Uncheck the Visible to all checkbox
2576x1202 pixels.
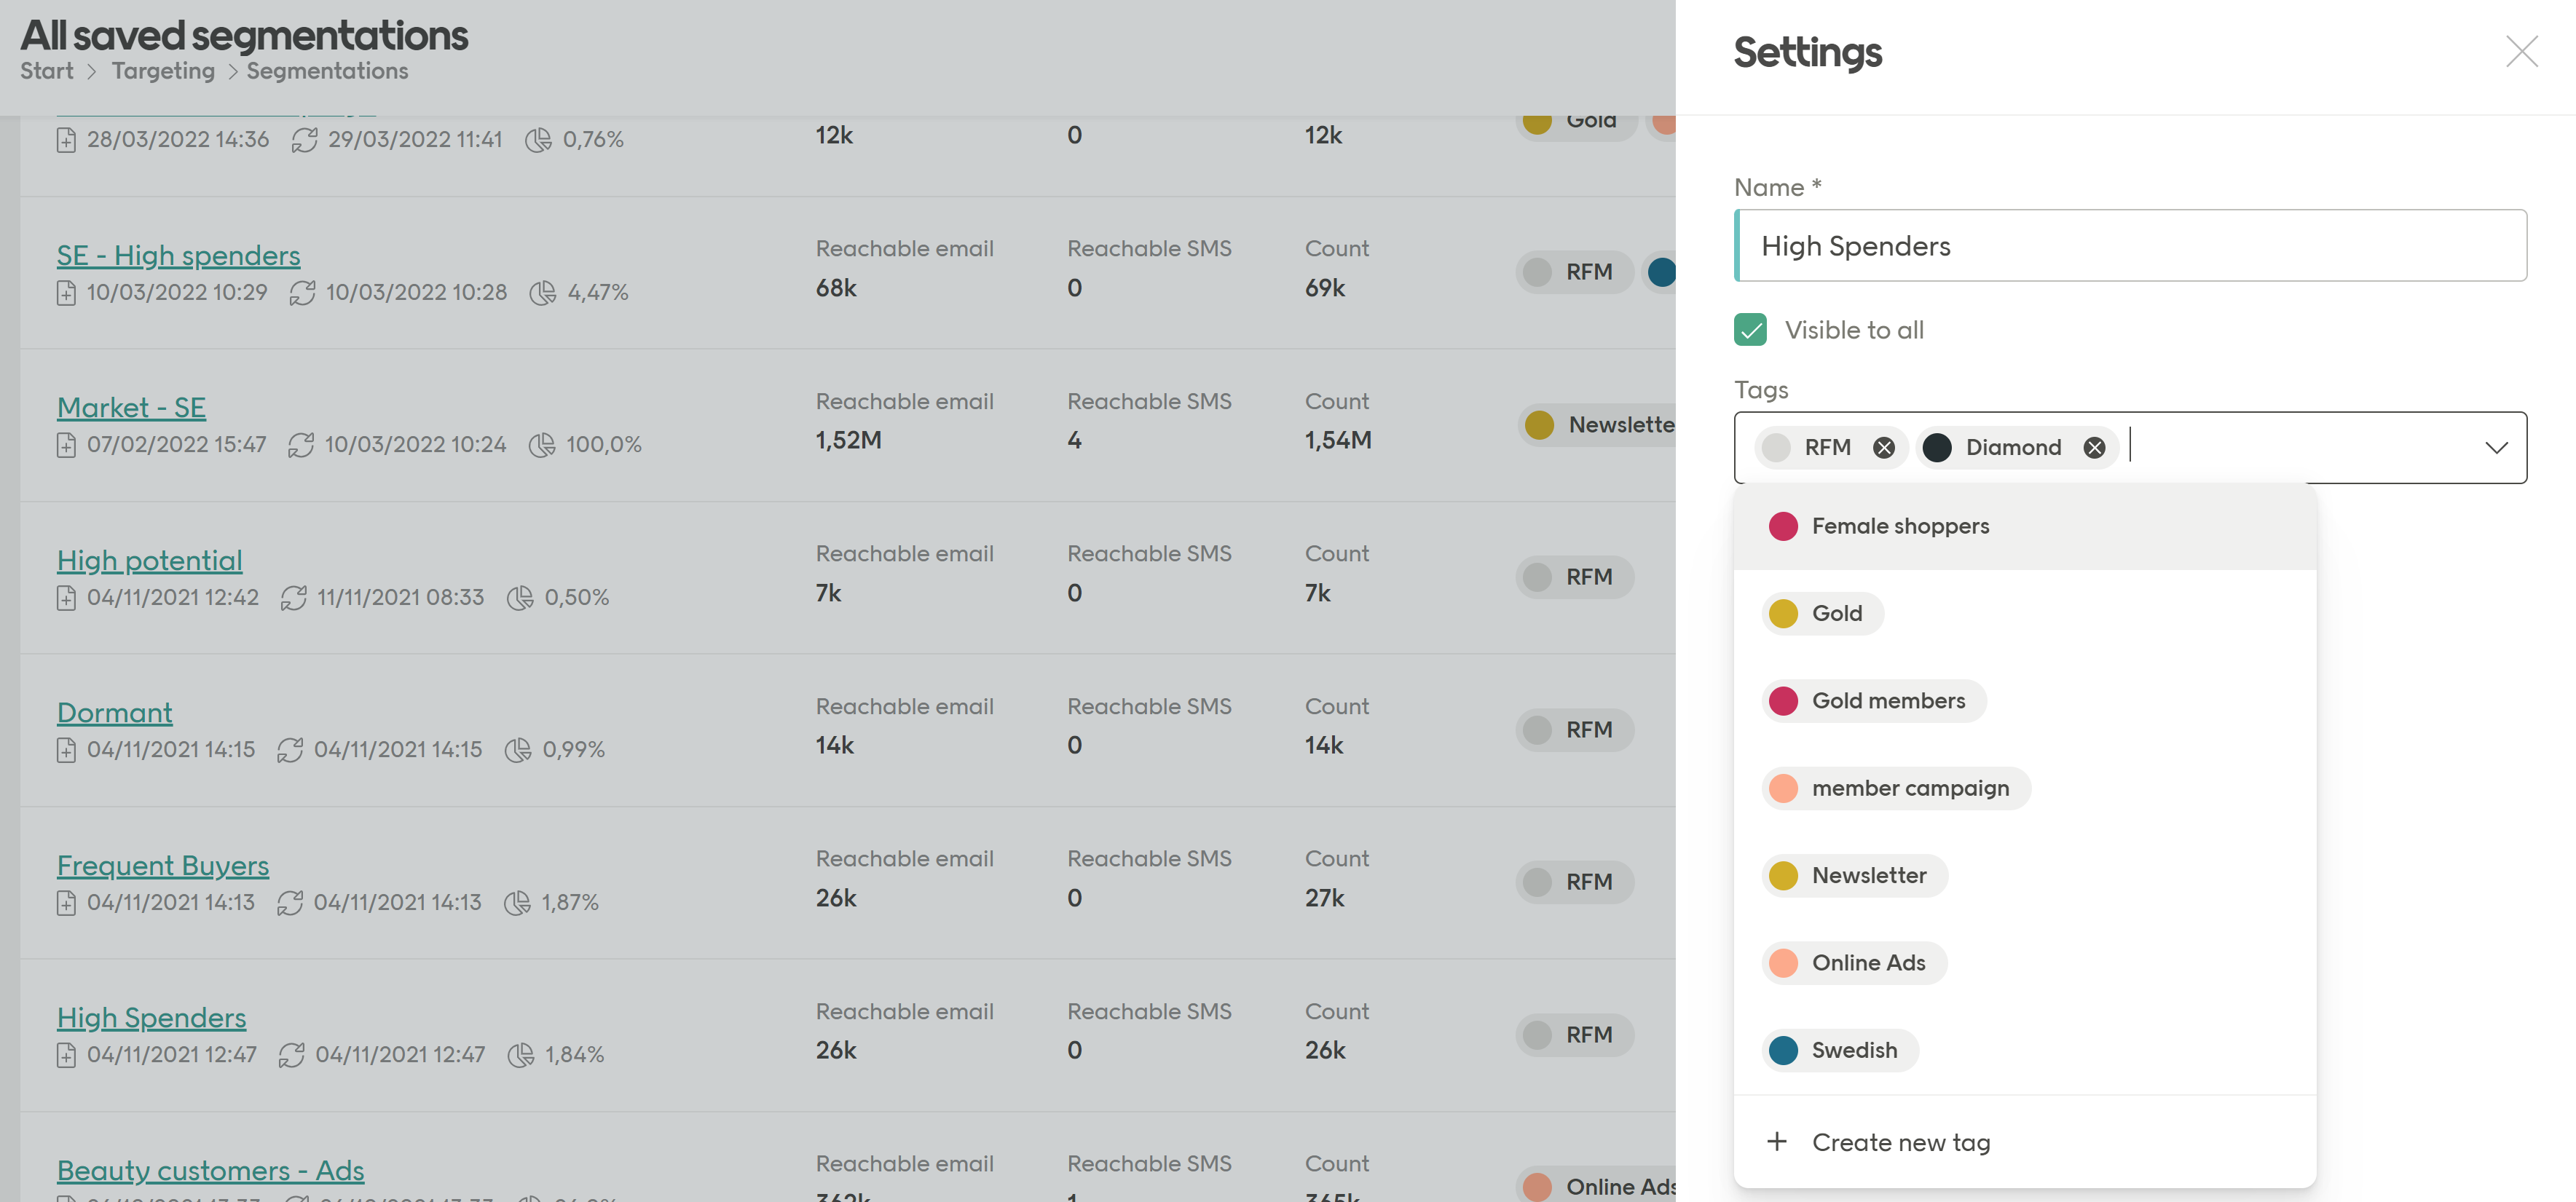click(x=1749, y=329)
